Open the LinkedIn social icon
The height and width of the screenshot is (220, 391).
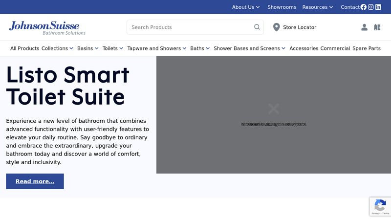(x=378, y=7)
